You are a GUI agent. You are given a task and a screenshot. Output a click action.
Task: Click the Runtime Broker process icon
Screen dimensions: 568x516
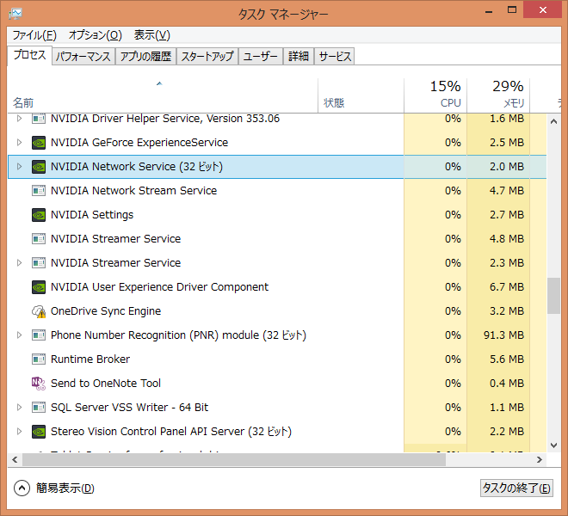point(39,359)
